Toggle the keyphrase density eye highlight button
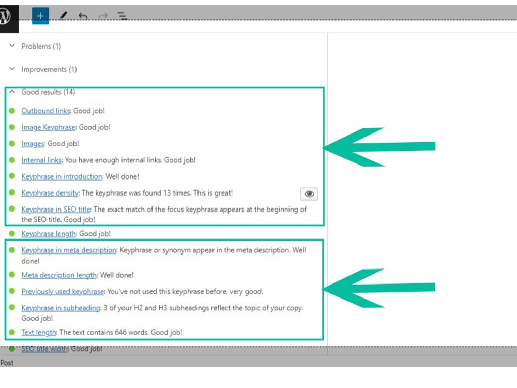Viewport: 517px width, 388px height. pyautogui.click(x=309, y=193)
